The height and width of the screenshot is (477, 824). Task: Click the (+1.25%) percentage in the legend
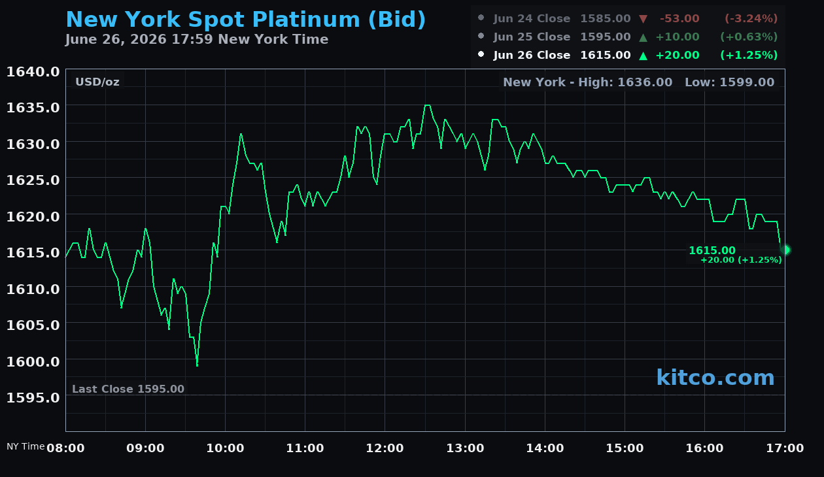point(749,56)
